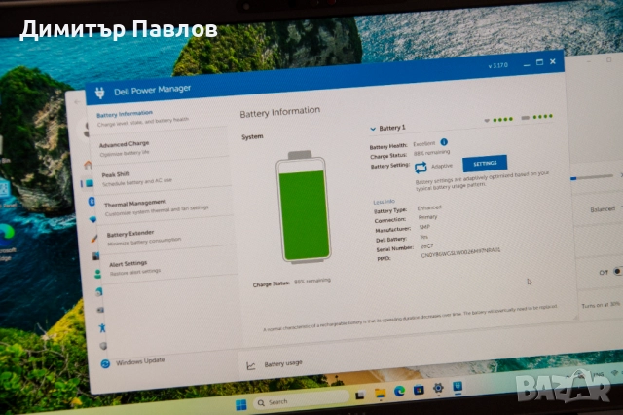Click the system battery graphic
Image resolution: width=623 pixels, height=415 pixels.
[x=305, y=207]
